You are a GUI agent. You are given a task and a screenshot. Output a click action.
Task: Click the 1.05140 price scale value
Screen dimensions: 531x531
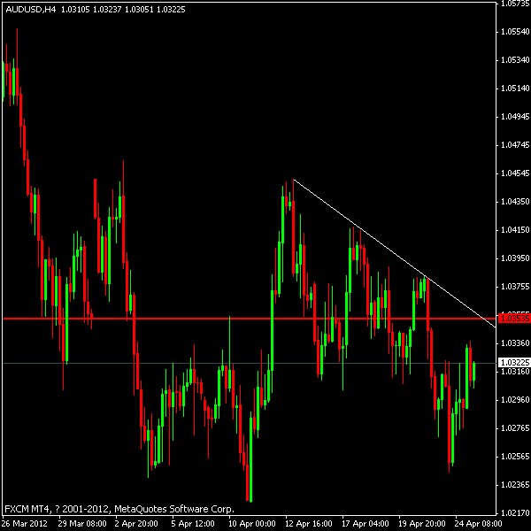(515, 88)
